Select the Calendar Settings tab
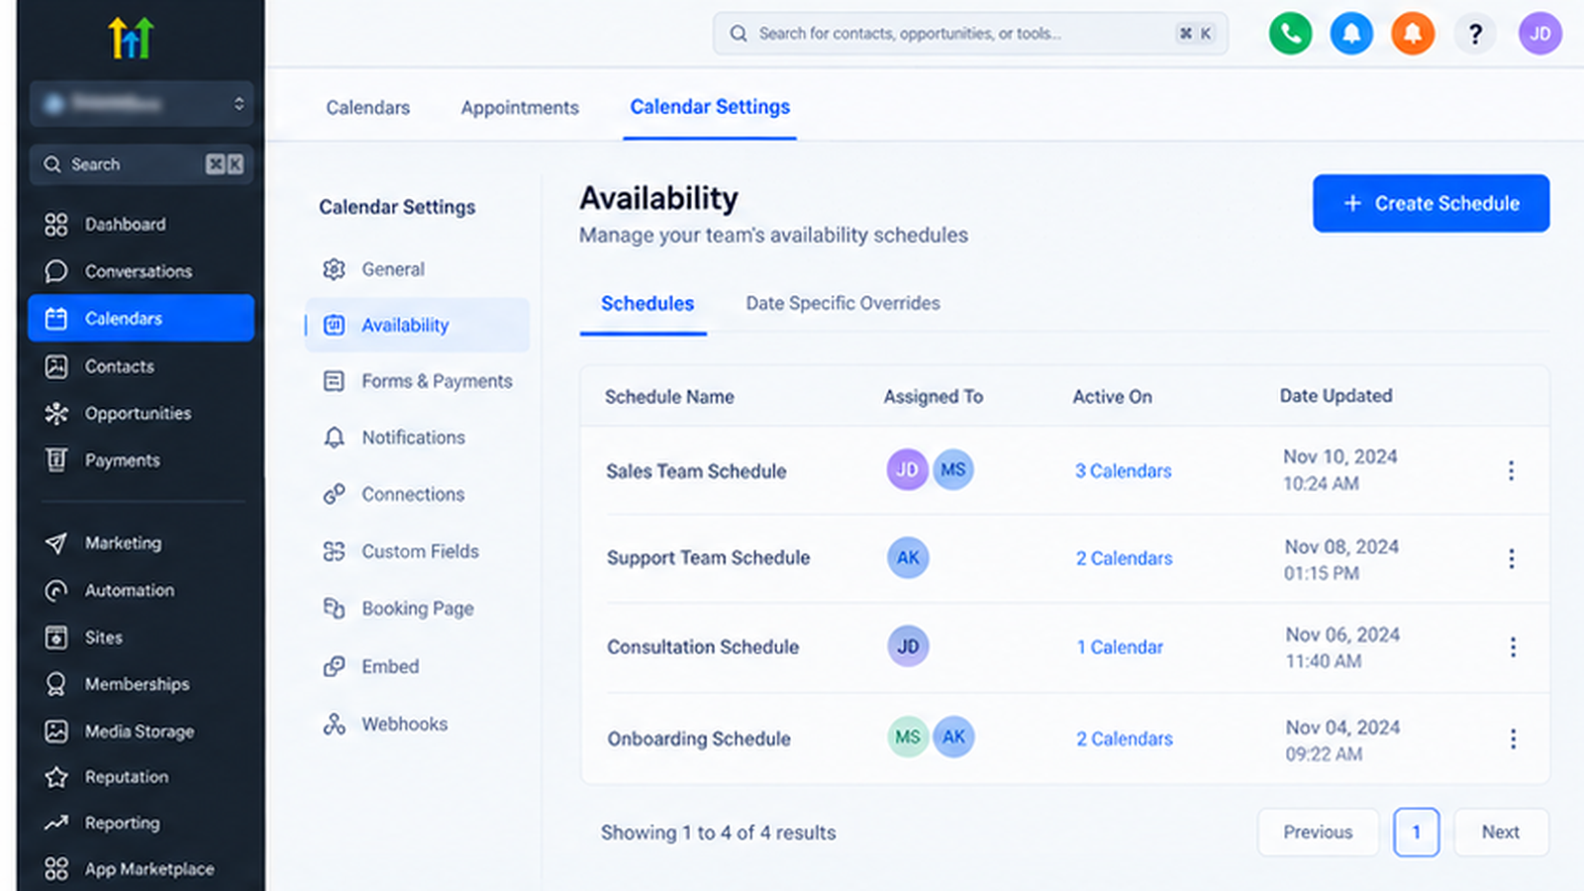1584x891 pixels. (710, 107)
